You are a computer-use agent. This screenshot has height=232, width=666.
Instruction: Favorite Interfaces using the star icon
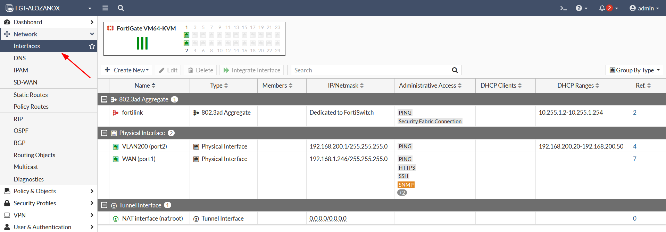click(92, 46)
